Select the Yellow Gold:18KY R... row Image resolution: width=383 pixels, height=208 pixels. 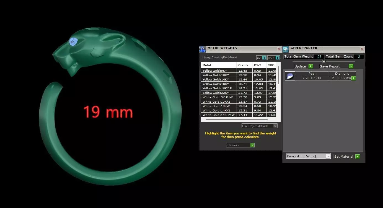[239, 88]
